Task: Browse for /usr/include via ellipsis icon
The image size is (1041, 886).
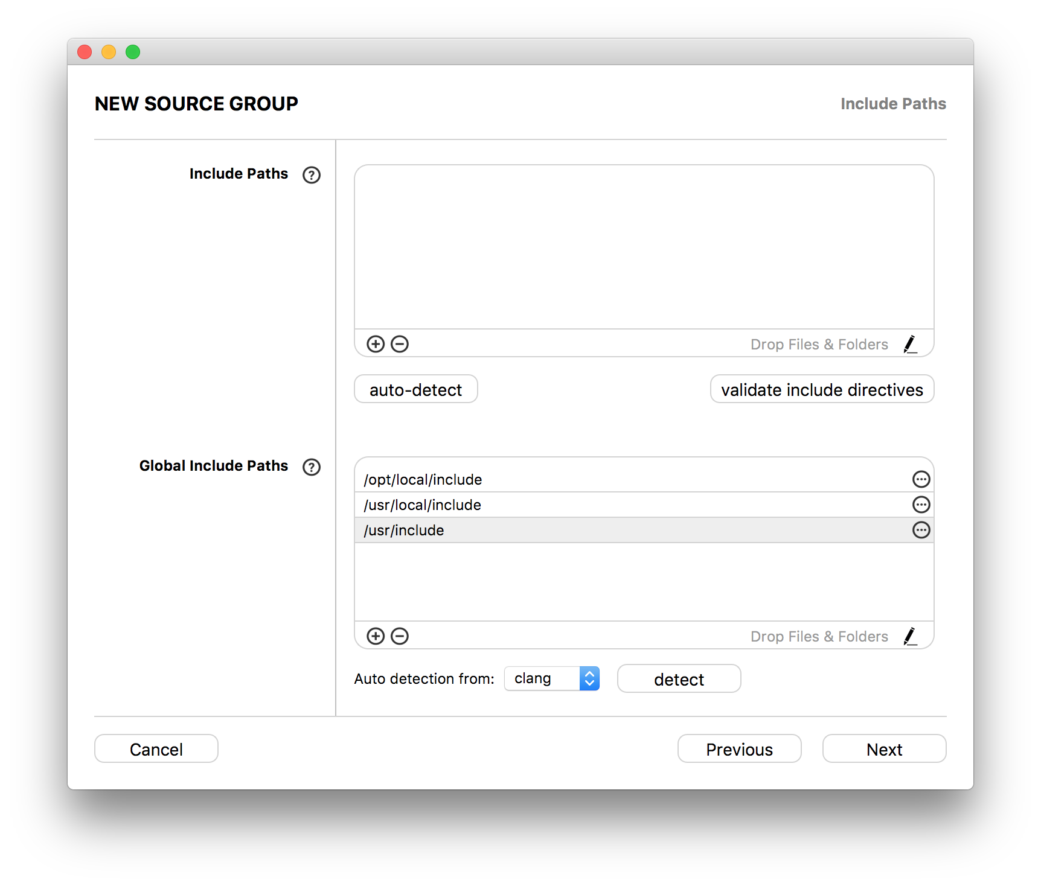Action: click(x=921, y=530)
